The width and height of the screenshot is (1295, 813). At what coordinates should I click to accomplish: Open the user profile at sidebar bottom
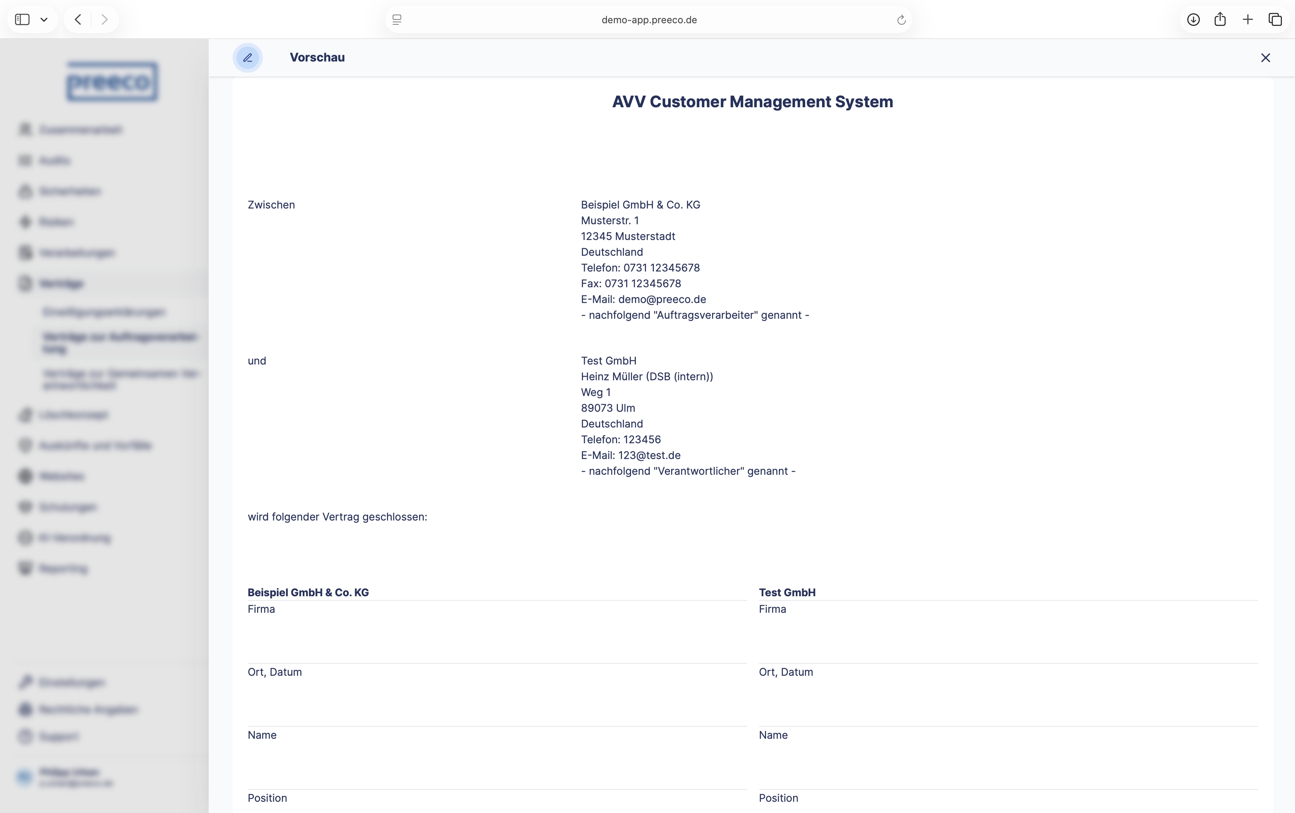click(x=70, y=777)
